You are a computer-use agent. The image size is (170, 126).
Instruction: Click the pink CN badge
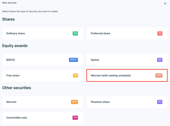pos(75,118)
